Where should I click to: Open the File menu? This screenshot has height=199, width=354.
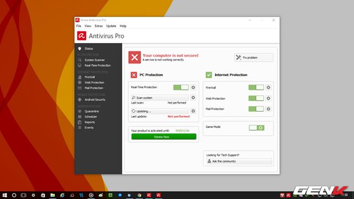coord(79,26)
